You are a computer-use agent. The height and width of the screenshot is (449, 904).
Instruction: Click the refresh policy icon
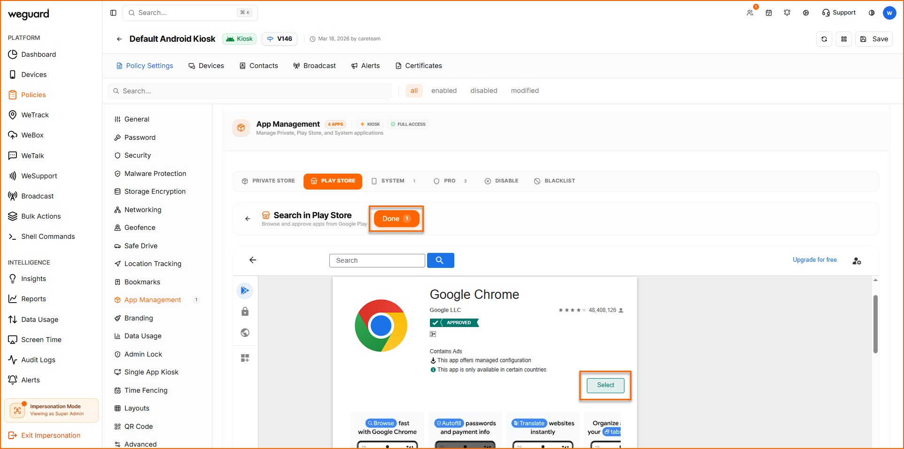(x=824, y=39)
